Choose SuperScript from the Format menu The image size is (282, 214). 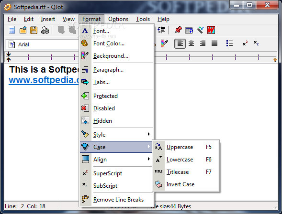(116, 173)
